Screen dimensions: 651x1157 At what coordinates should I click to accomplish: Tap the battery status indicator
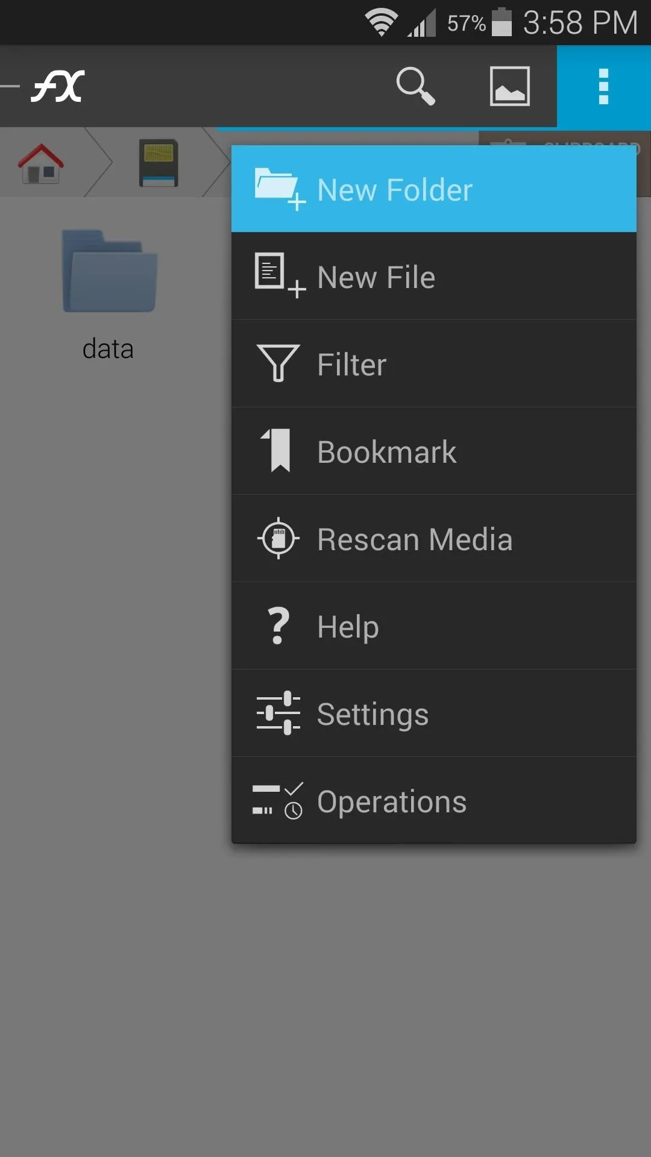click(x=502, y=22)
